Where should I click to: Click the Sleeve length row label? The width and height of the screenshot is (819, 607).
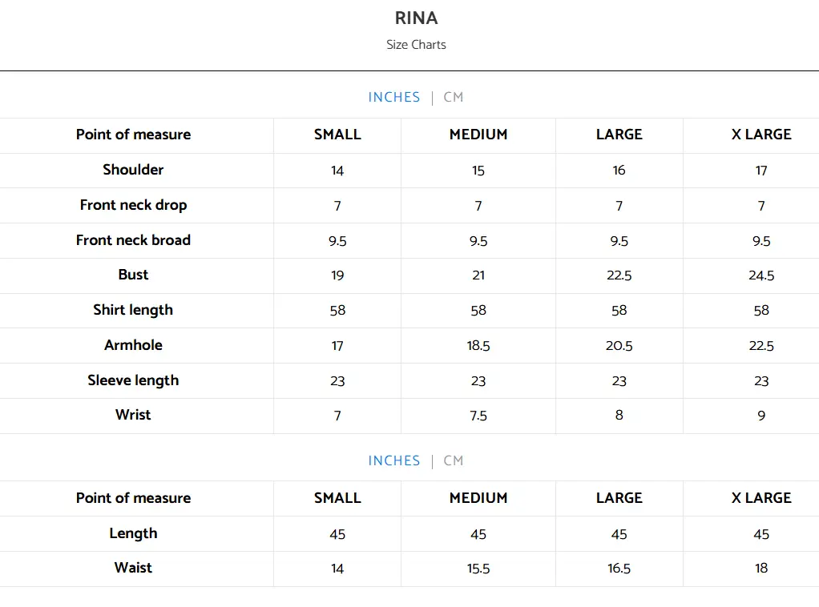(133, 380)
